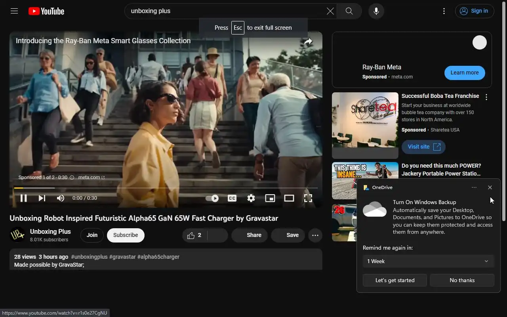Open Jackery Portable Power Station video title

tap(441, 170)
